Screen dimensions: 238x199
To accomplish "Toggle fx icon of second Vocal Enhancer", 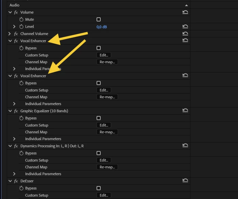I will [x=16, y=76].
